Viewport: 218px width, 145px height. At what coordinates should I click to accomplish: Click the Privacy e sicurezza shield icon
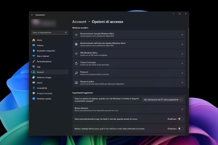pyautogui.click(x=34, y=93)
